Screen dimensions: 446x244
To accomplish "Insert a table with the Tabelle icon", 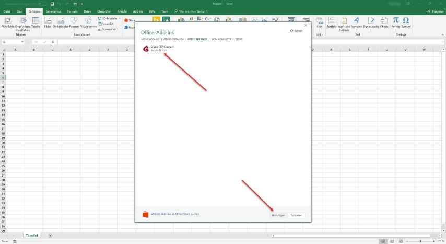I will (36, 21).
